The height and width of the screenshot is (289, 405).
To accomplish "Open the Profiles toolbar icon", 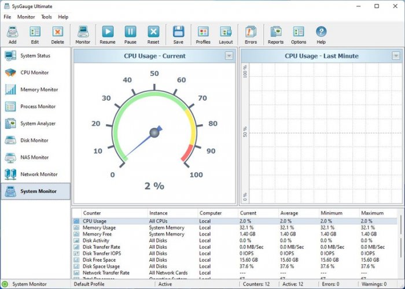I will pos(203,32).
